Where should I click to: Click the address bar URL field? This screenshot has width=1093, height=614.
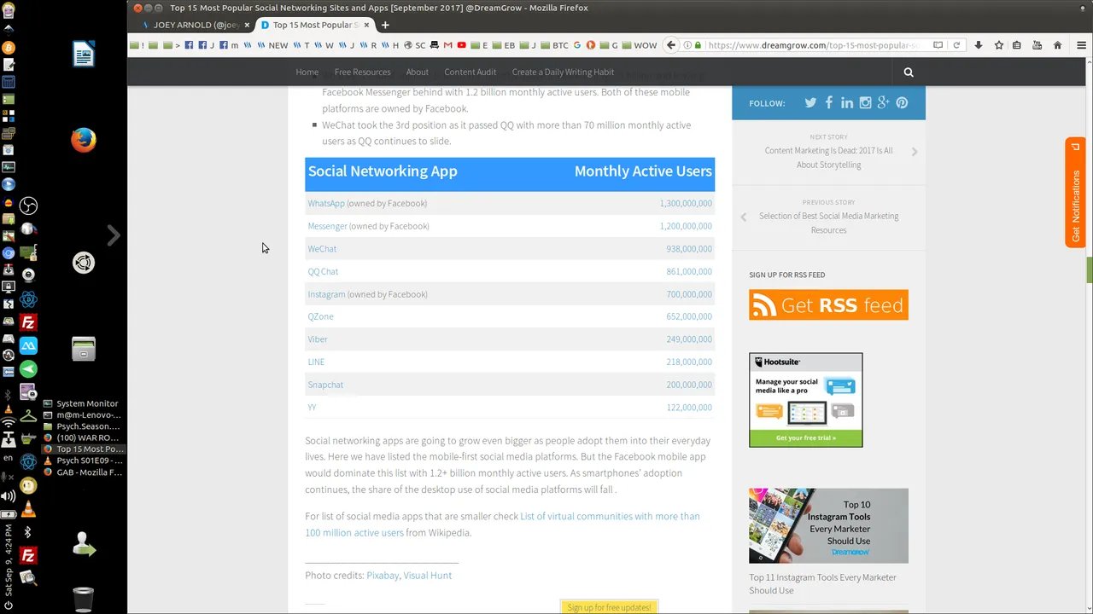pyautogui.click(x=811, y=45)
